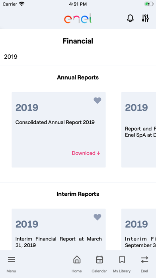Go to the Home tab

[77, 264]
